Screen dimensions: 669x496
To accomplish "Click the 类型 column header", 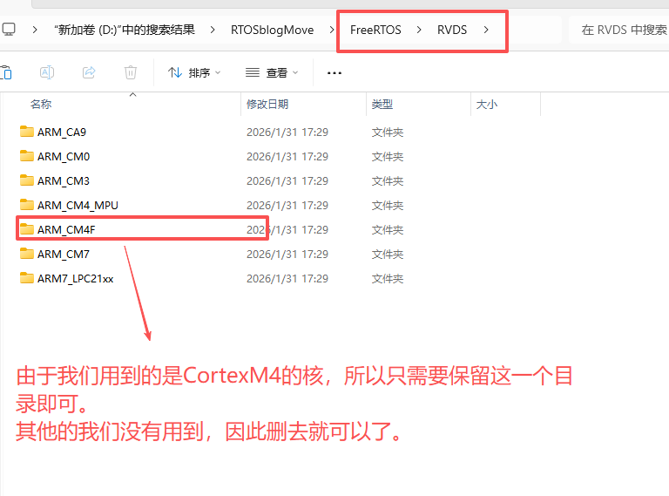I will (x=382, y=105).
